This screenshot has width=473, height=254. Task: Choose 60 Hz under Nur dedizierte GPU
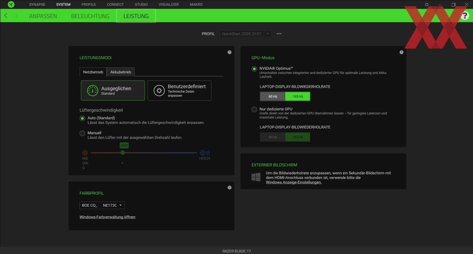click(x=273, y=137)
